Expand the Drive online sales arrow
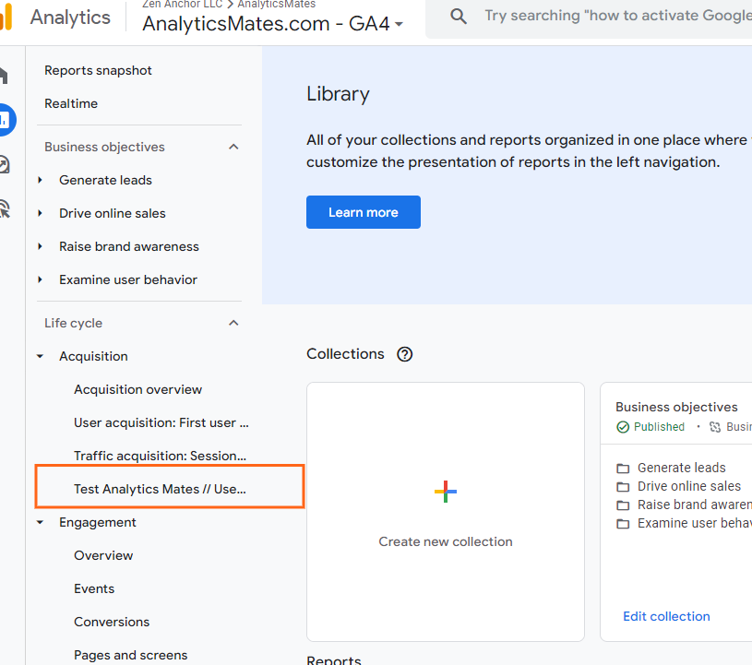The image size is (752, 665). [41, 213]
